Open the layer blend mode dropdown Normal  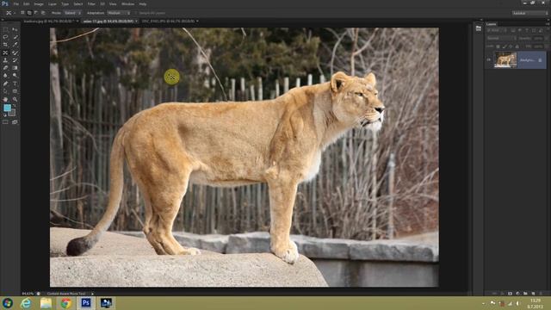click(501, 38)
